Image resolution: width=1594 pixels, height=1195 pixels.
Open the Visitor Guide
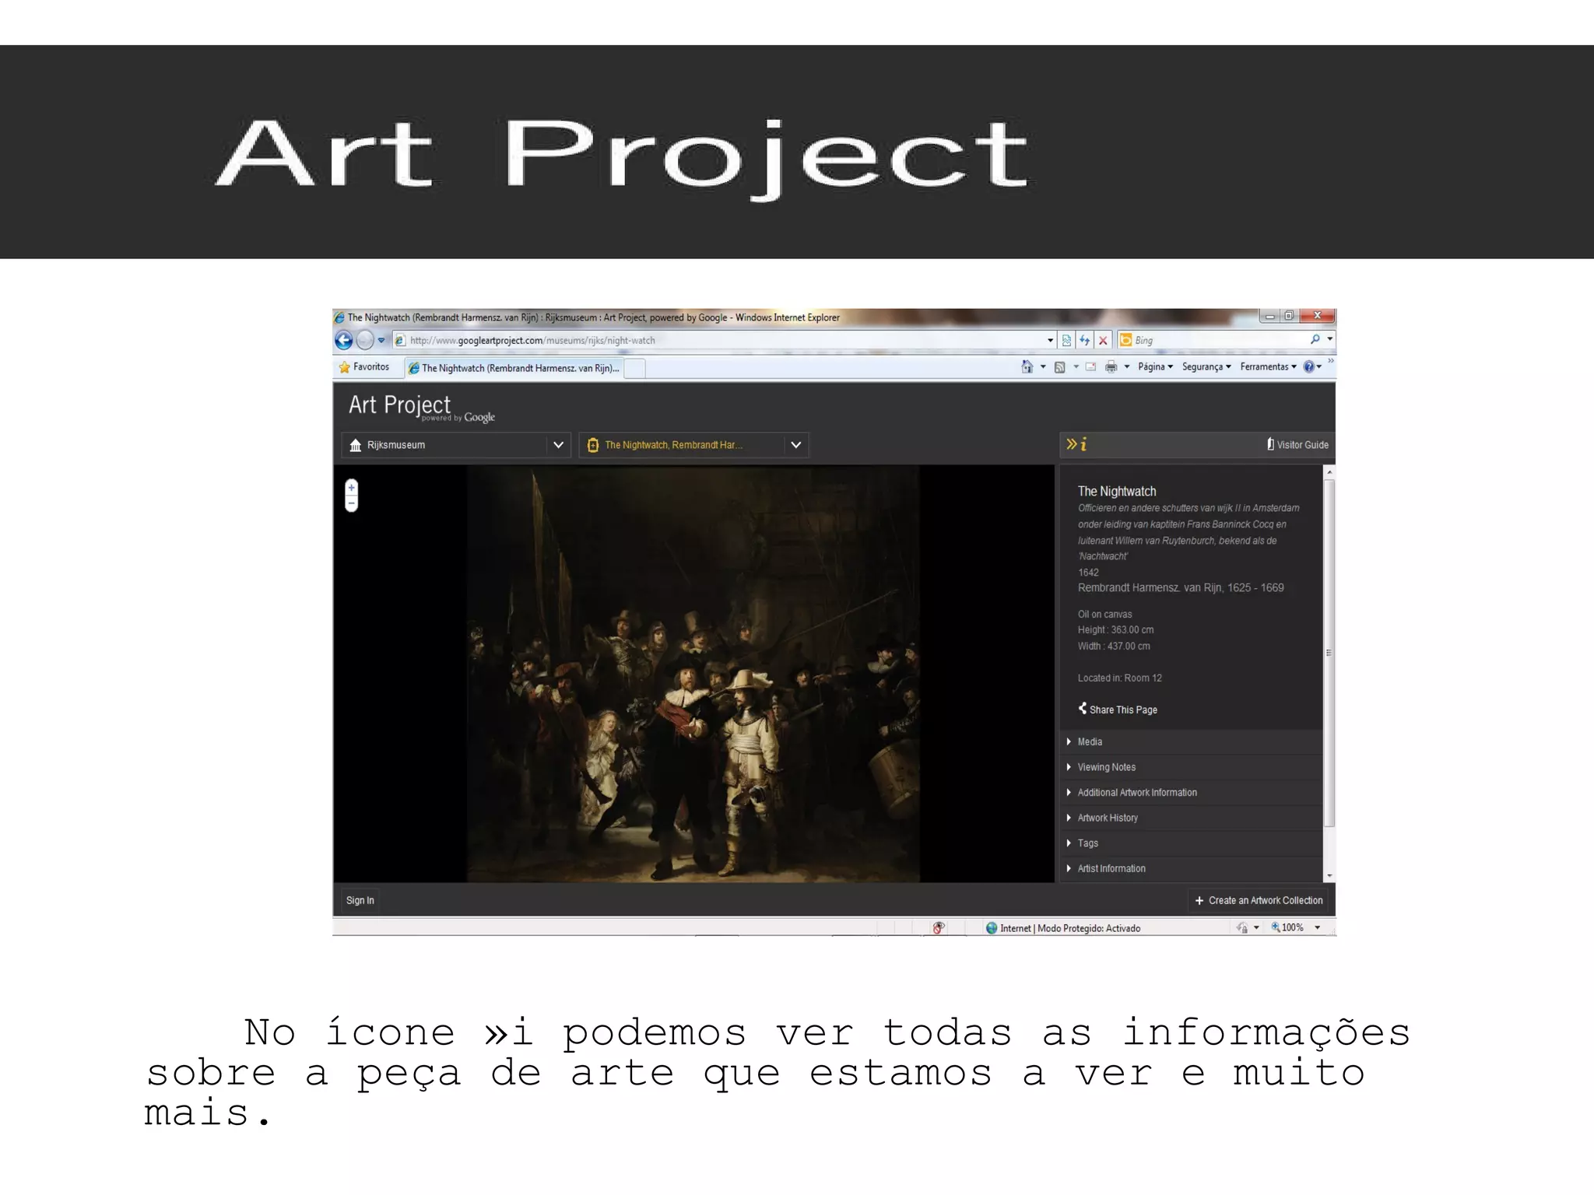1297,444
